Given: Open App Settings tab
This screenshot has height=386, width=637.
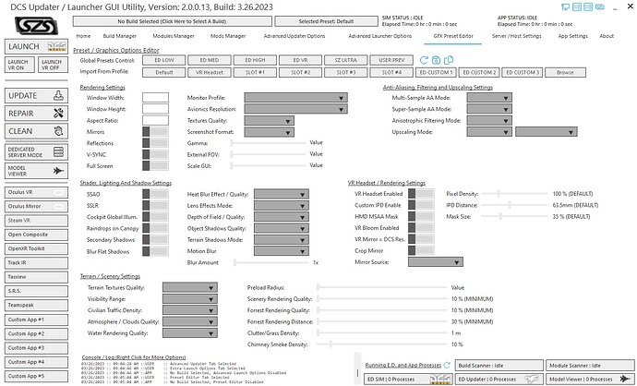Looking at the screenshot, I should coord(572,36).
